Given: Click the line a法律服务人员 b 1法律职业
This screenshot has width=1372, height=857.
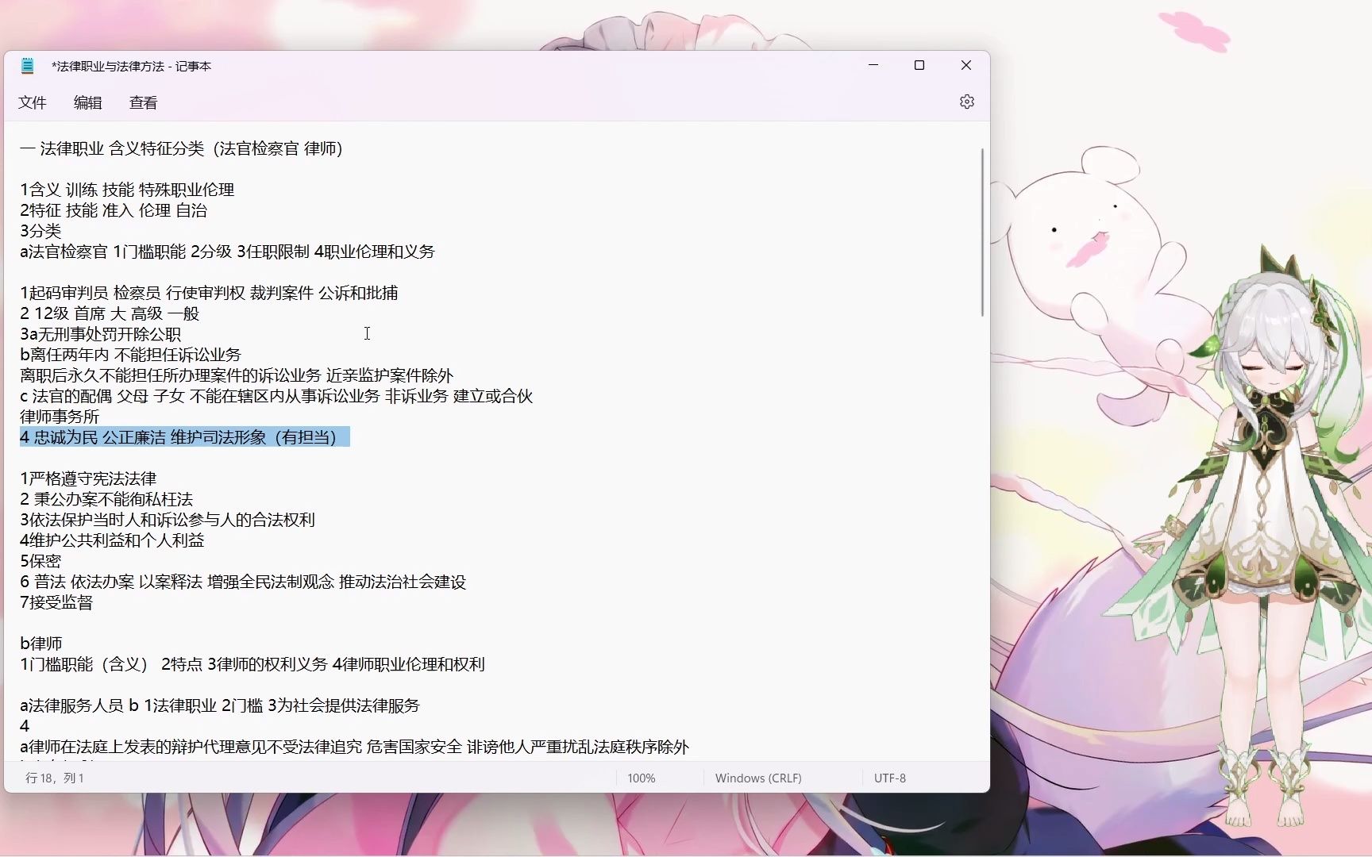Looking at the screenshot, I should click(x=220, y=705).
